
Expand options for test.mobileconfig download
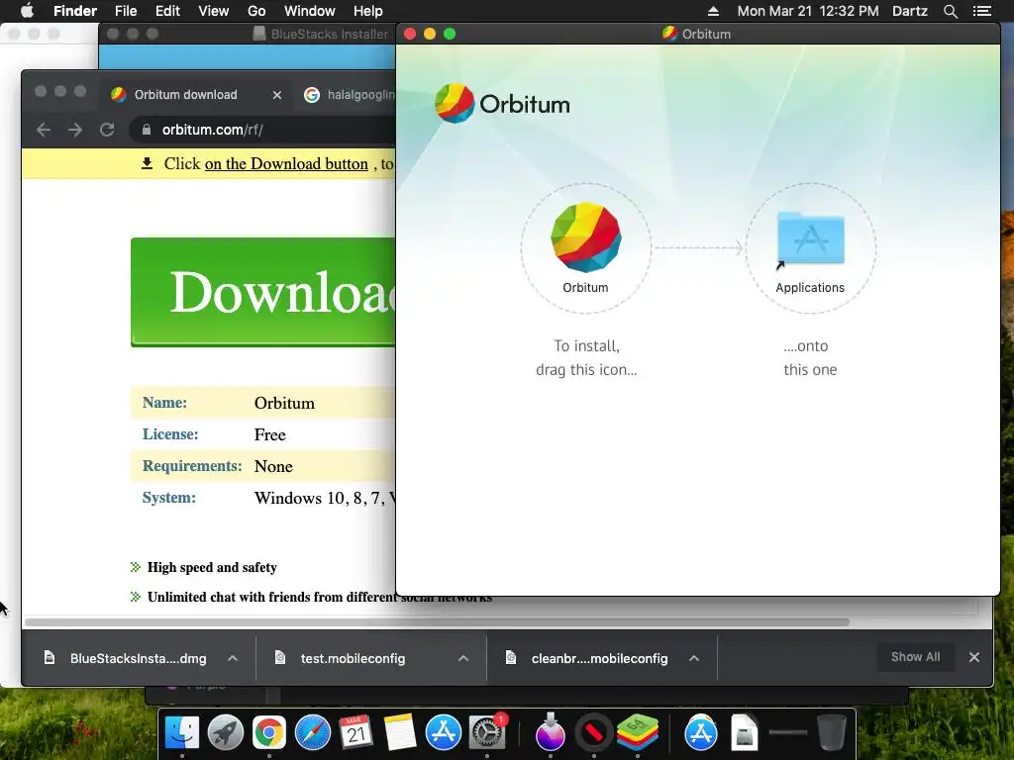pyautogui.click(x=463, y=658)
